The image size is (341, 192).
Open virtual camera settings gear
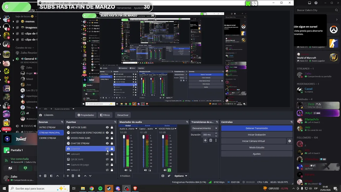(x=290, y=141)
